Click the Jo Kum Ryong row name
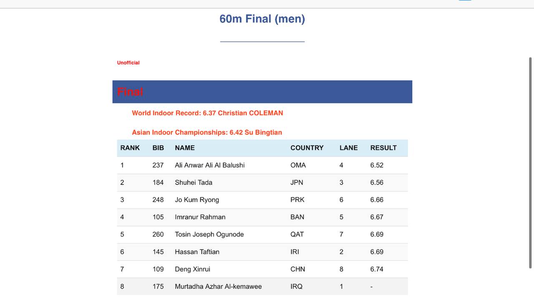The width and height of the screenshot is (534, 300). pyautogui.click(x=197, y=200)
